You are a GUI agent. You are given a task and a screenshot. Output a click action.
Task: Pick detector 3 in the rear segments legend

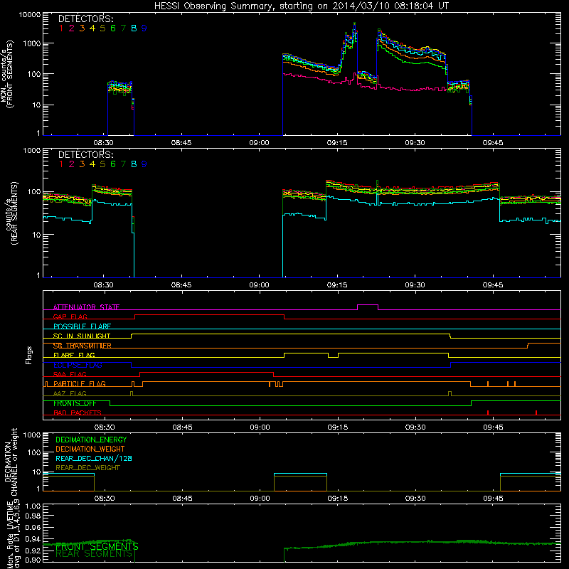82,164
